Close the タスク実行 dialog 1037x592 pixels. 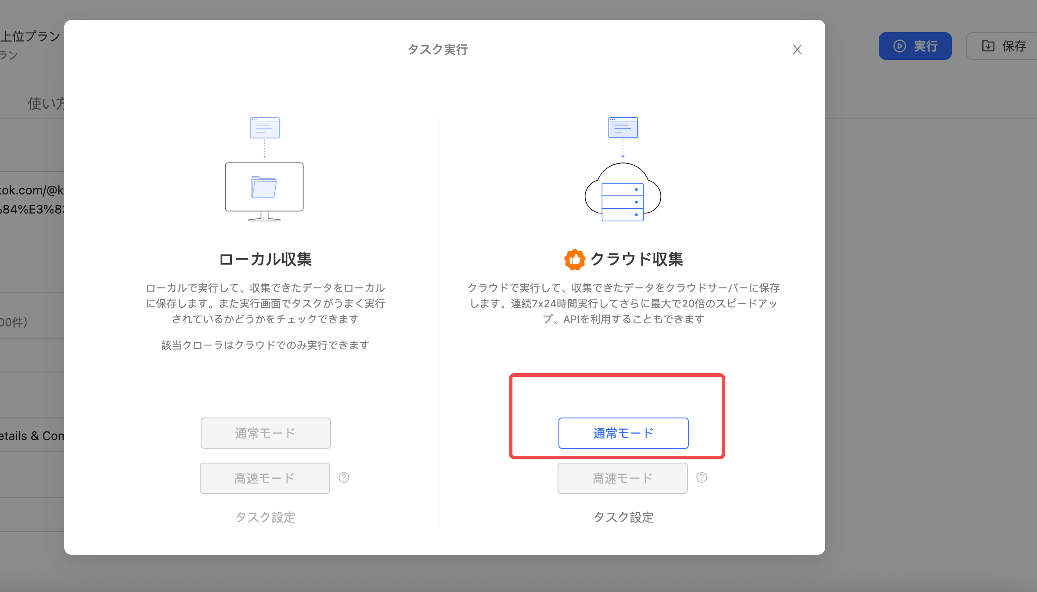tap(797, 49)
